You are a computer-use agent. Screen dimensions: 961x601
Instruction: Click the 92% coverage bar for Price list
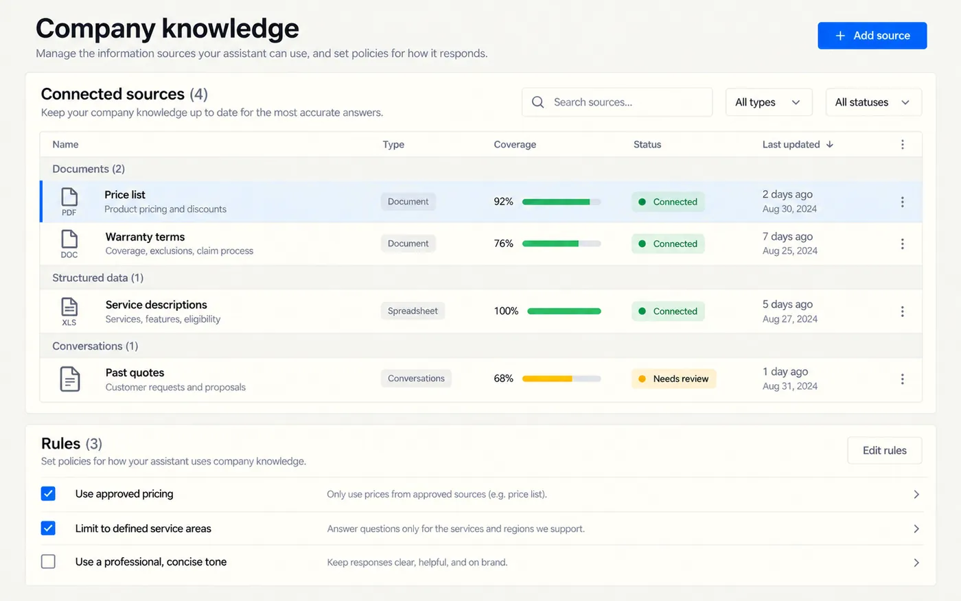coord(561,202)
